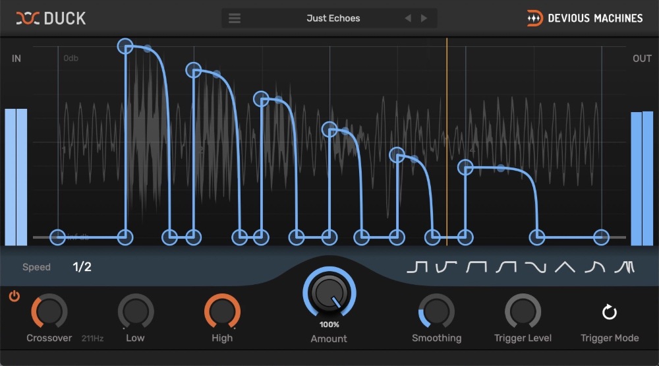Click the Low band knob
Screen dimensions: 659x366
[x=136, y=311]
